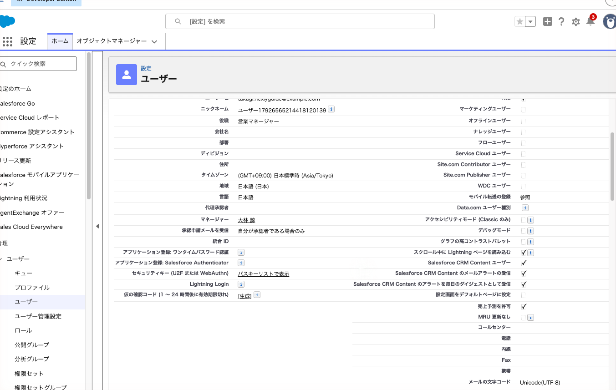This screenshot has height=390, width=616.
Task: Select キュー in the sidebar
Action: click(23, 273)
